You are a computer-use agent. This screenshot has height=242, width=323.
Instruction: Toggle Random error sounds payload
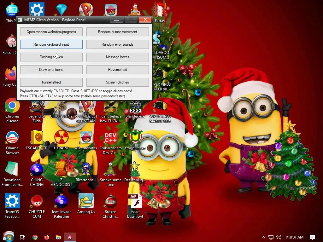tap(117, 44)
